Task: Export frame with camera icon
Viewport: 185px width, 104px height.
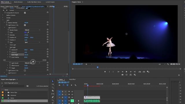Action: point(123,75)
